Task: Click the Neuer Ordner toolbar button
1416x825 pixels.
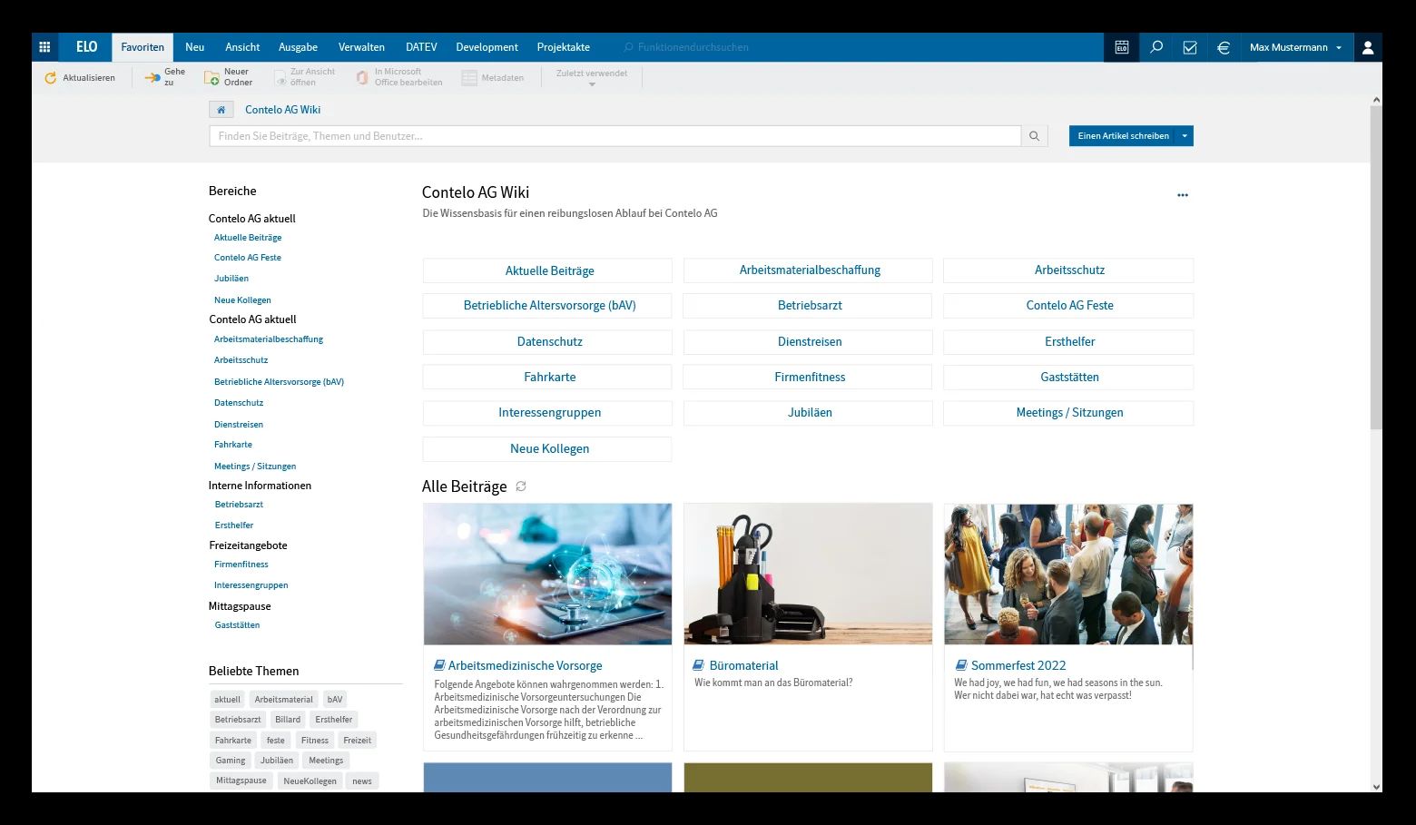Action: pos(229,78)
